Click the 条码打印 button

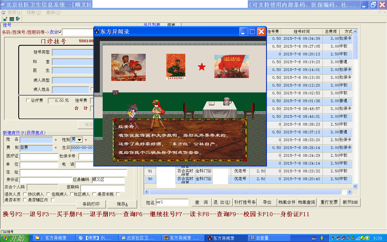pos(91,204)
